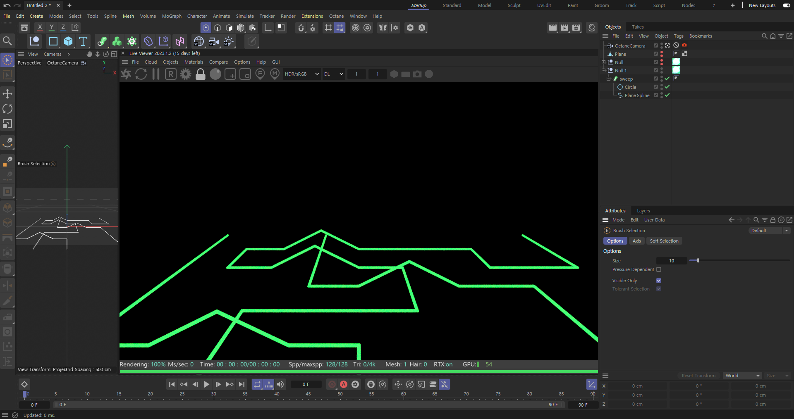The image size is (794, 419).
Task: Add a Cube primitive from top toolbar
Action: pos(68,41)
